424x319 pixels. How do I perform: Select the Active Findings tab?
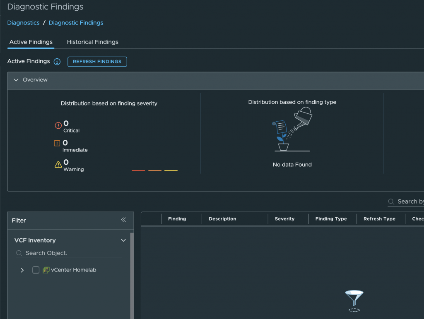(x=31, y=42)
